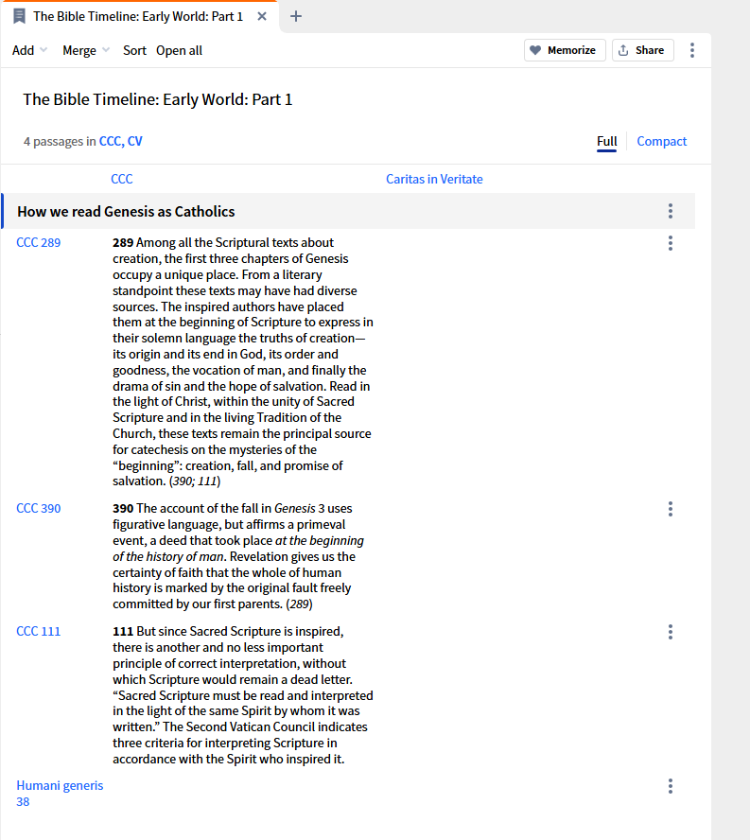Click the Memorize button
This screenshot has height=840, width=750.
point(565,50)
